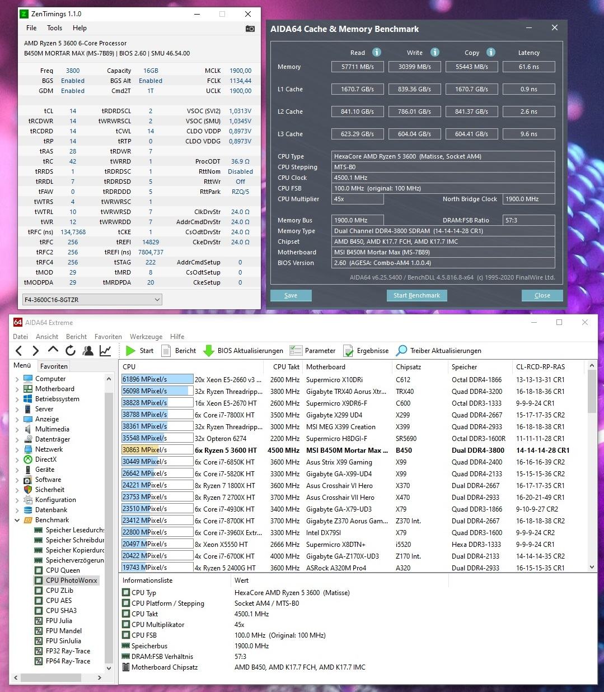Select Netzwerk item in sidebar tree
Viewport: 604px width, 692px height.
click(x=49, y=449)
